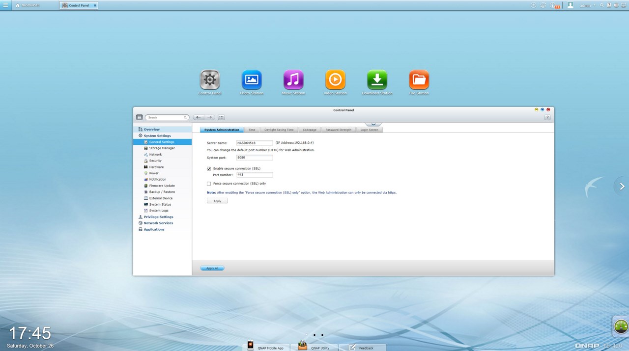Select Overview in sidebar
The width and height of the screenshot is (629, 351).
pos(162,129)
